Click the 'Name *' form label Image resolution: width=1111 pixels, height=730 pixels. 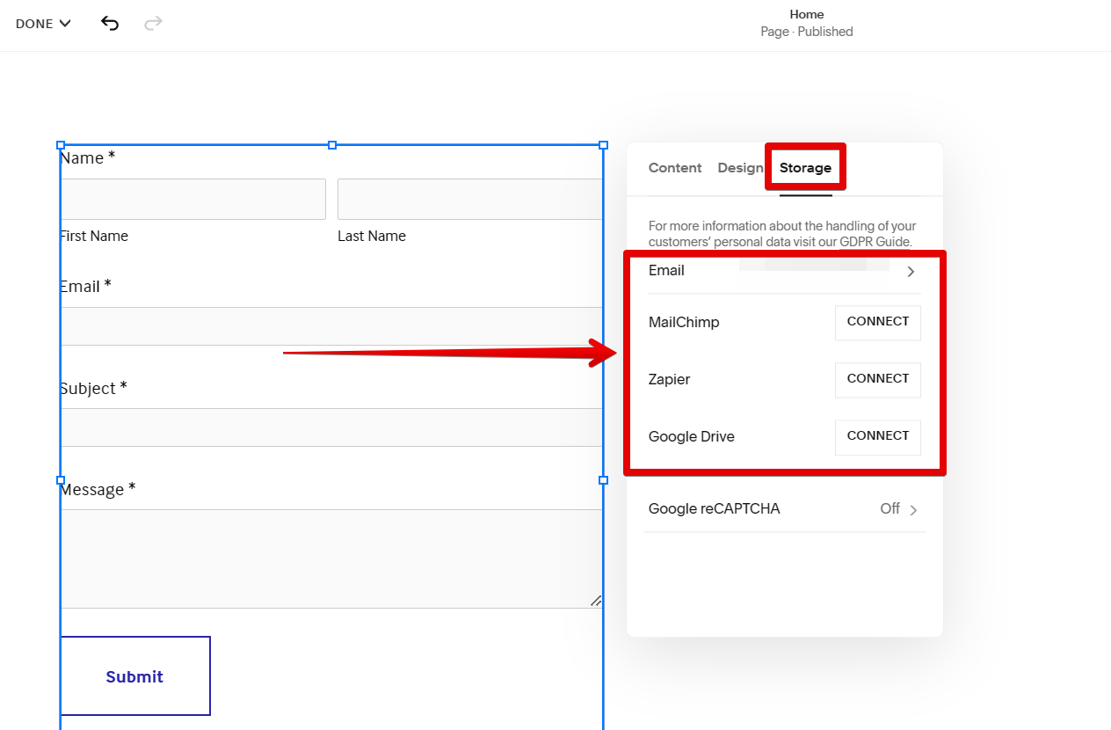(88, 158)
